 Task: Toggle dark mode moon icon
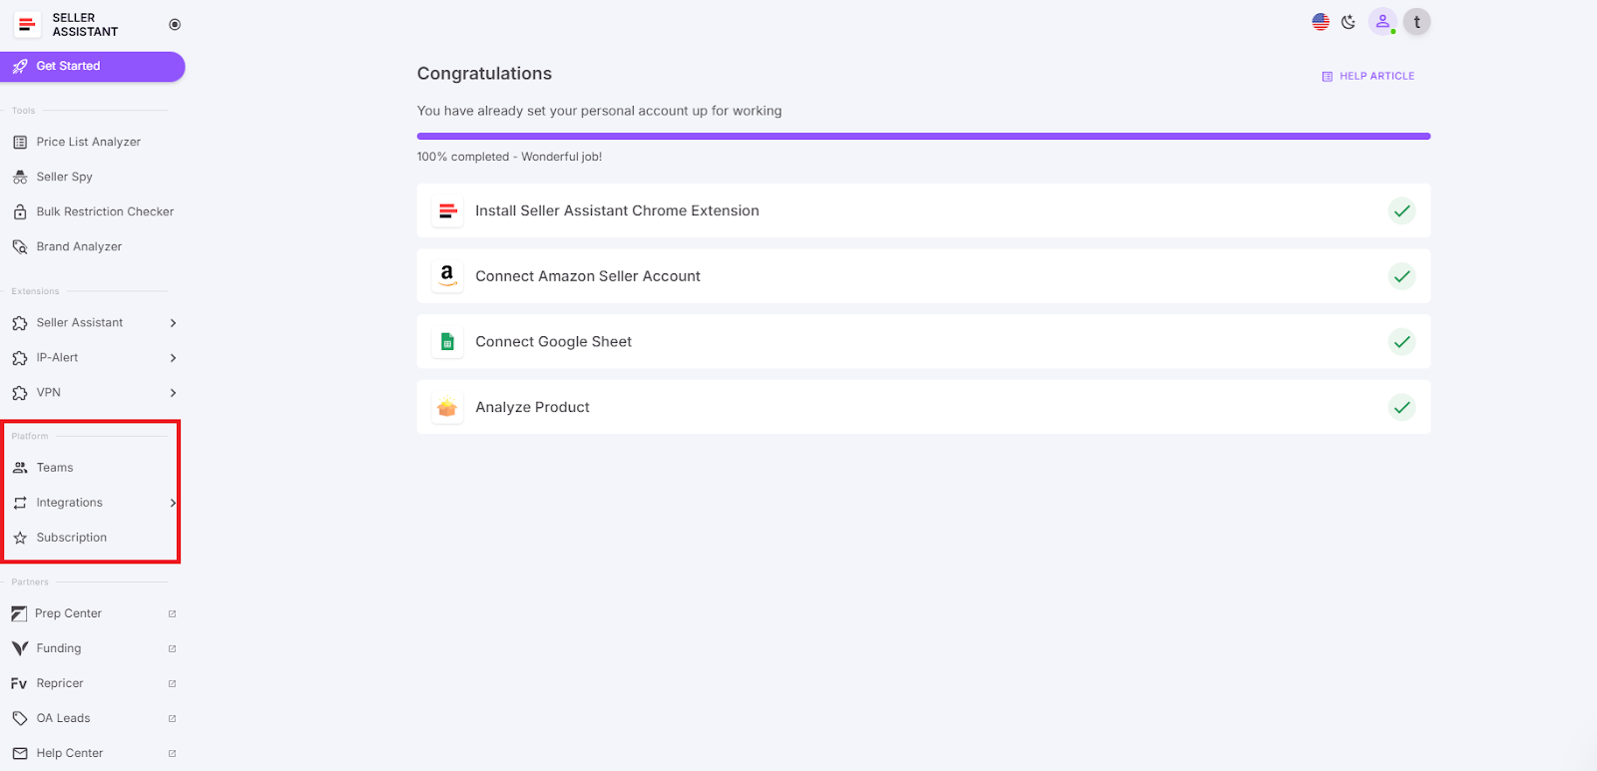point(1348,22)
